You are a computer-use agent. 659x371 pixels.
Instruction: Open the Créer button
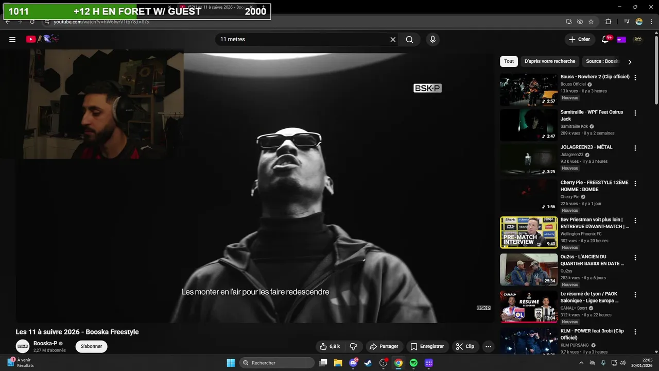click(x=579, y=39)
